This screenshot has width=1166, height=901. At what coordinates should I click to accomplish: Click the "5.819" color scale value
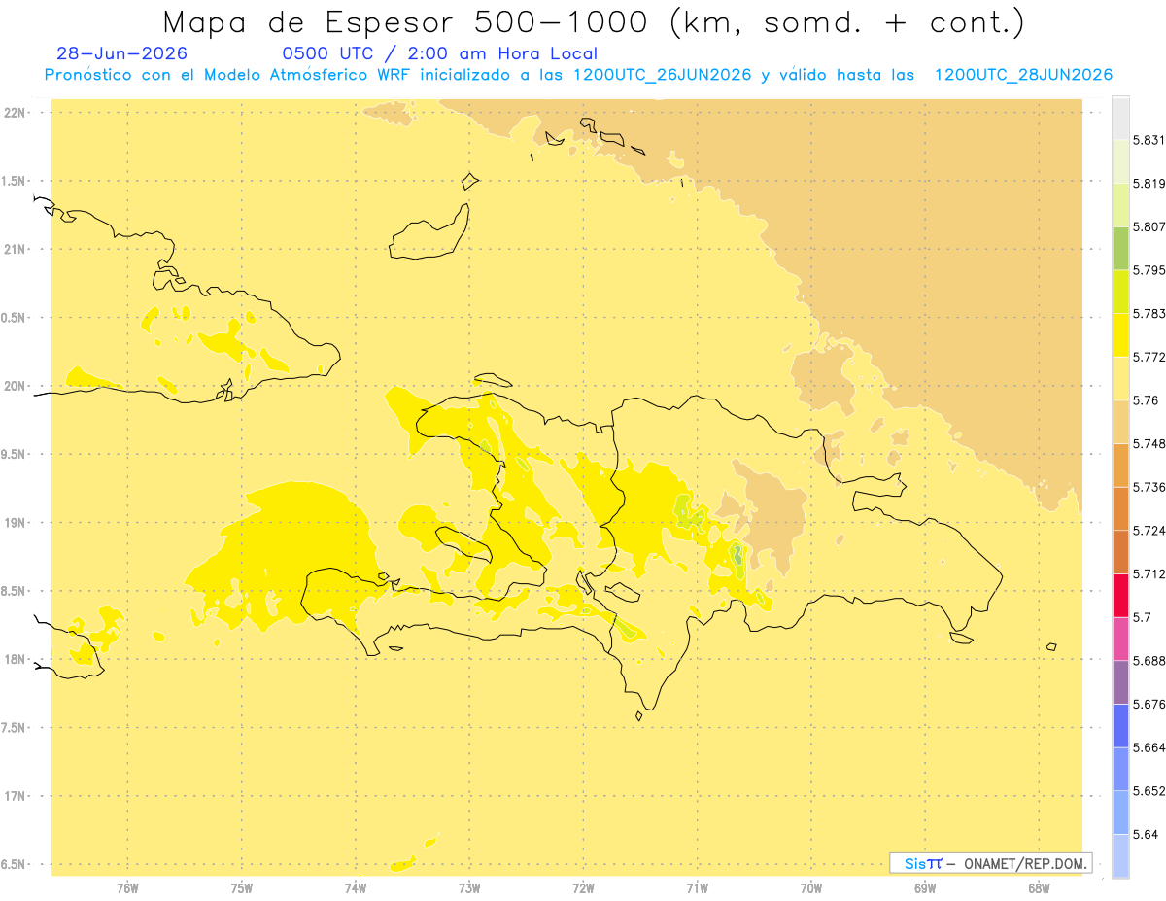1149,184
